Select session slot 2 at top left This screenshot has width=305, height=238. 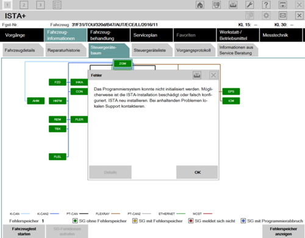(x=24, y=5)
